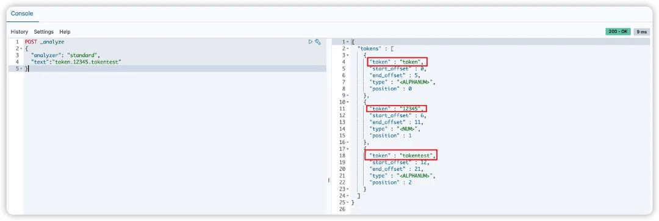Click the "text":"token.12345.tokentest" line
659x221 pixels.
point(76,62)
